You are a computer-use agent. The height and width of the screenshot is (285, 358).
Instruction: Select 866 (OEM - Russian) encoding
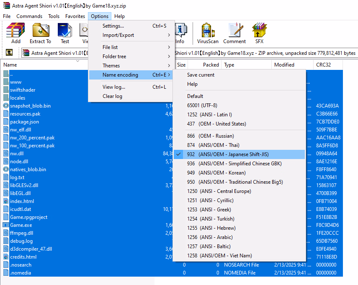(x=239, y=136)
